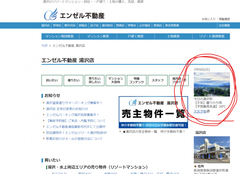Click the スタッフ button
Screen dimensions: 240x174
point(158,80)
